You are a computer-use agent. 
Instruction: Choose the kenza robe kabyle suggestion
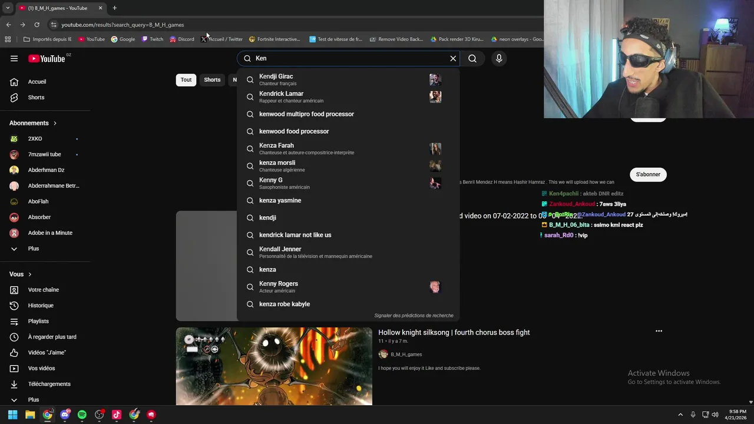[348, 304]
